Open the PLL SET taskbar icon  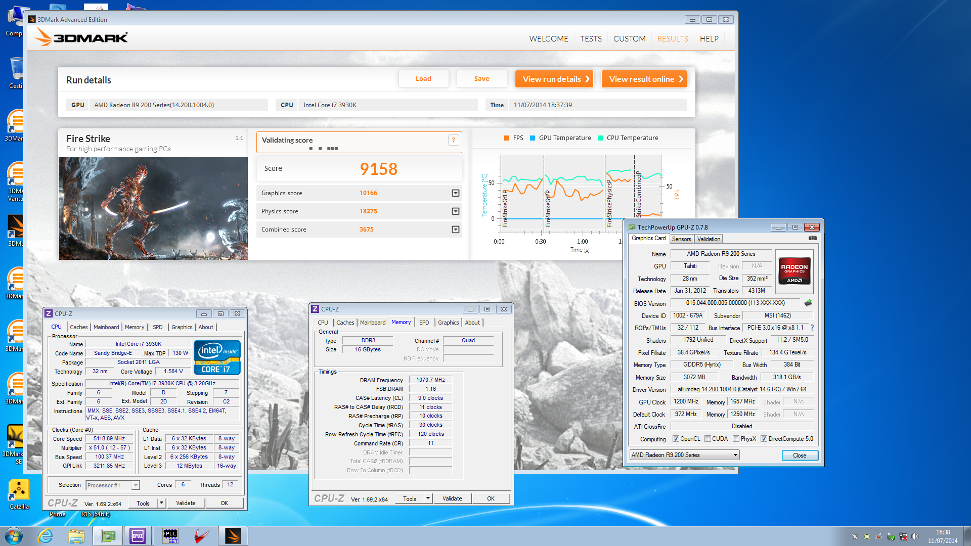coord(170,536)
